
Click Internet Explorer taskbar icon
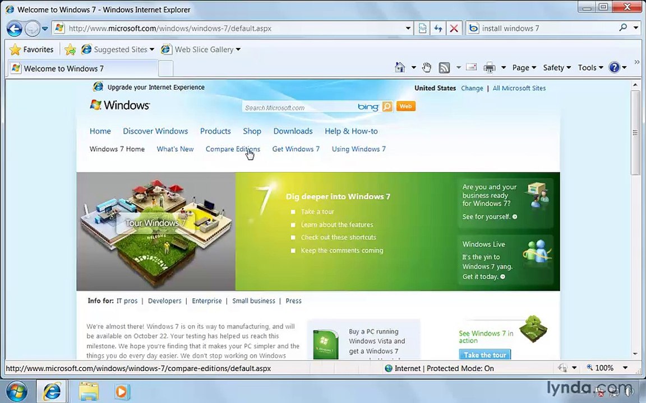coord(52,391)
